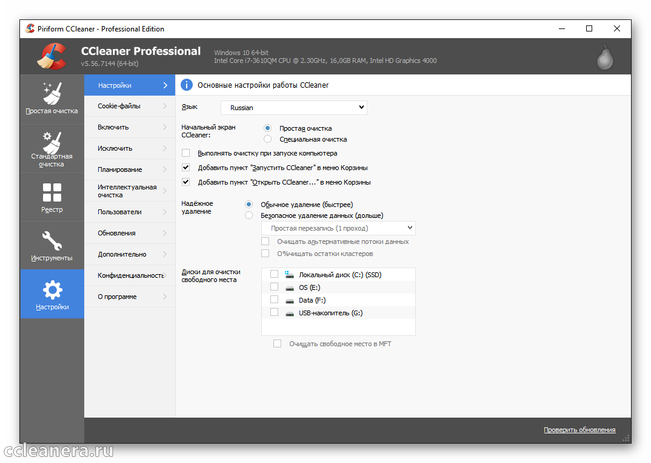Select the Настройки gear icon
The height and width of the screenshot is (463, 651).
point(52,291)
